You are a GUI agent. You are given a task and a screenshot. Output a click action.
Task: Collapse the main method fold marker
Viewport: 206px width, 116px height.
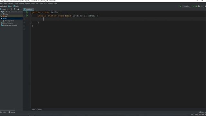tap(31, 16)
